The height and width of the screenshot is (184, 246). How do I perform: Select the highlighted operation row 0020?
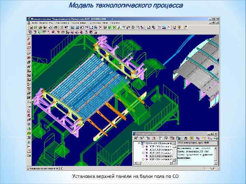(x=161, y=156)
